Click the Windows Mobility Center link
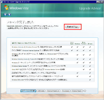 [x=20, y=59]
